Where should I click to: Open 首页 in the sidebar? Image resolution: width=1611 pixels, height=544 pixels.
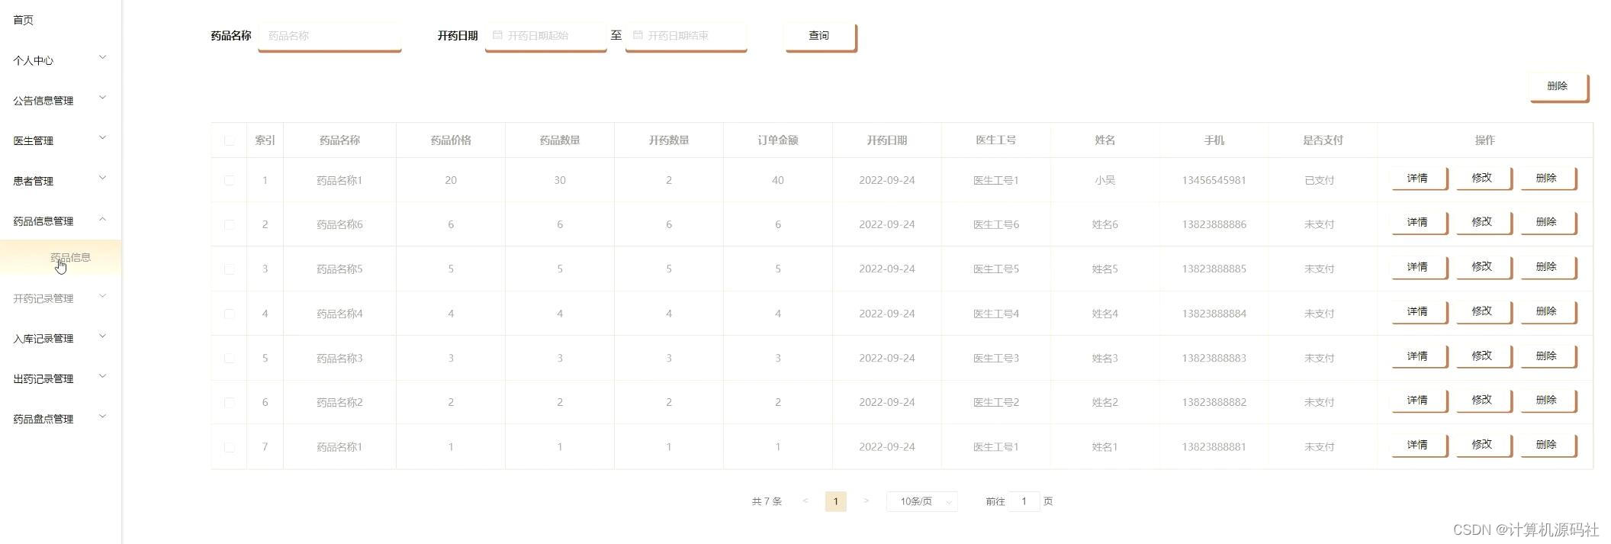[23, 20]
